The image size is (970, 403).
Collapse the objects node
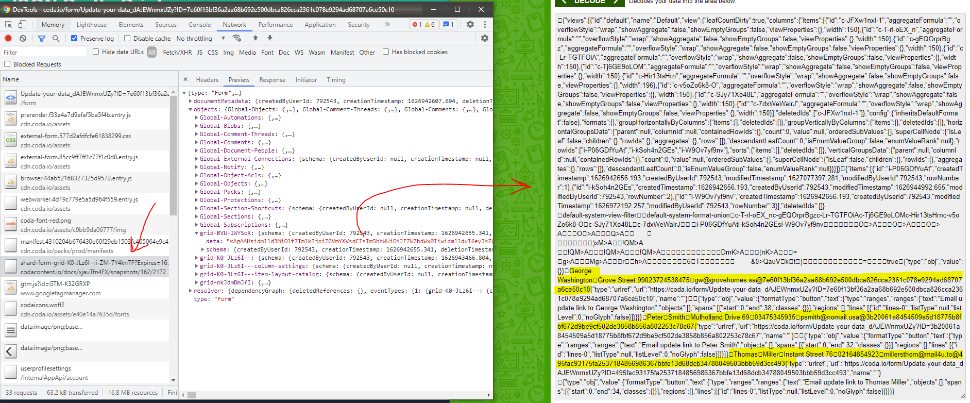pos(191,109)
